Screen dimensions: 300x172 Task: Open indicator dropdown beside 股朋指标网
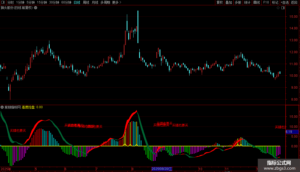coord(2,107)
